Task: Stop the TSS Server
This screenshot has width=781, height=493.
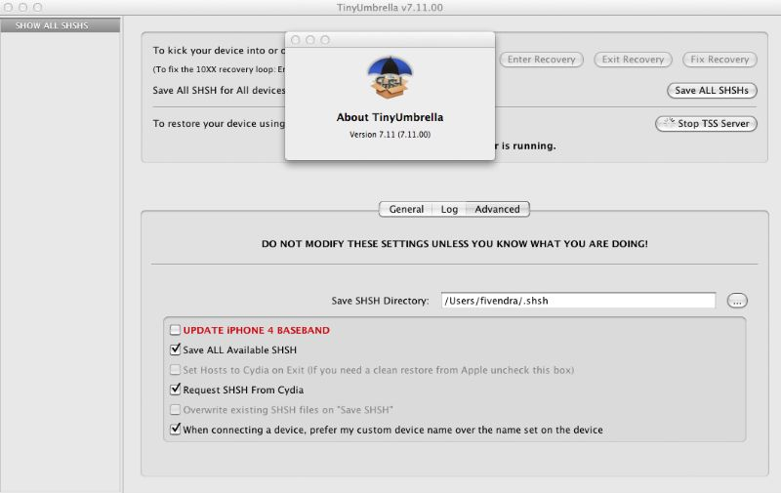Action: tap(706, 124)
